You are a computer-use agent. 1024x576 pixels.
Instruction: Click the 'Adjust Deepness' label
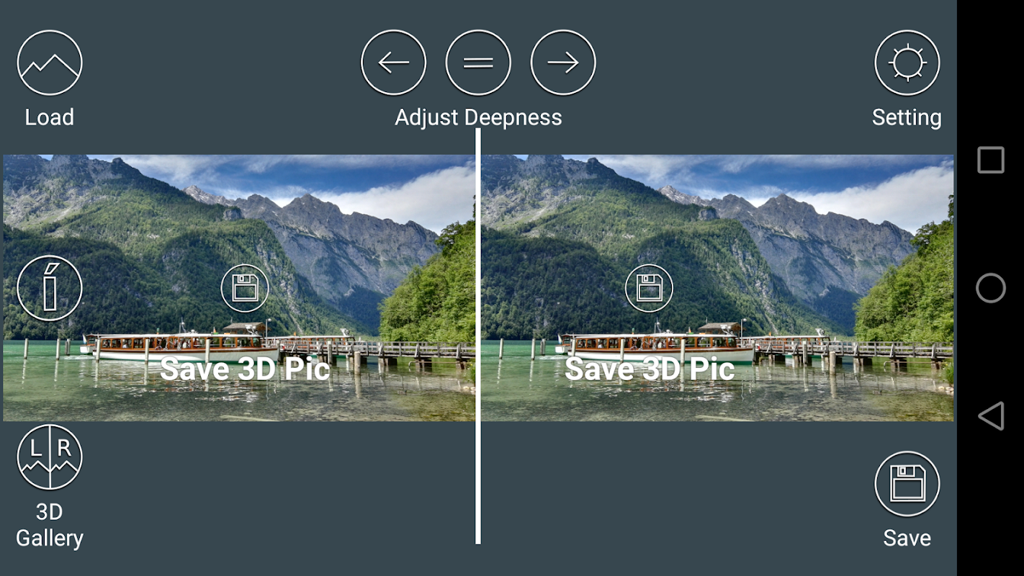(478, 117)
